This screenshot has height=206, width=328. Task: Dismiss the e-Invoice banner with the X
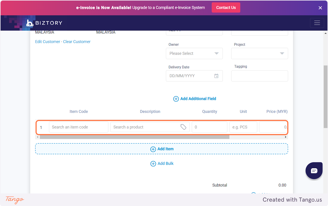coord(320,8)
